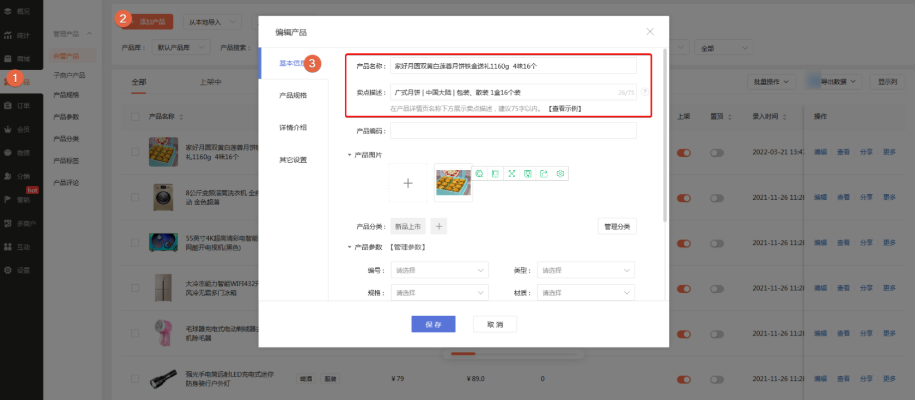Select the washing machine product row checkbox

tap(135, 198)
